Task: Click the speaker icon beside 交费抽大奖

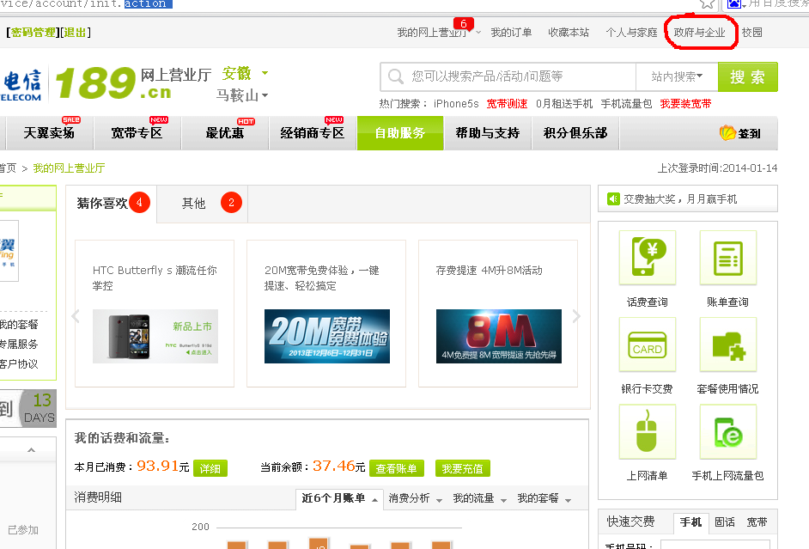Action: tap(613, 198)
